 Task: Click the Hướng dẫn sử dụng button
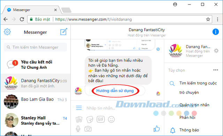coord(115,91)
